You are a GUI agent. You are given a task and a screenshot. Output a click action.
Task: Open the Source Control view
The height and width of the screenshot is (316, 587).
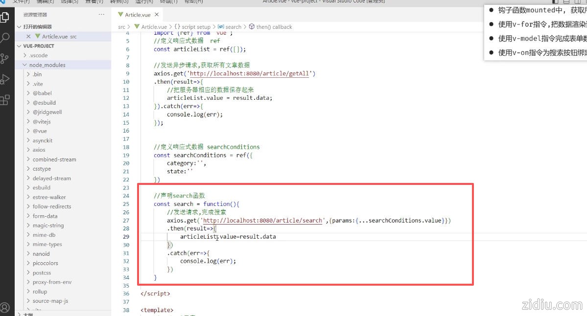point(5,59)
